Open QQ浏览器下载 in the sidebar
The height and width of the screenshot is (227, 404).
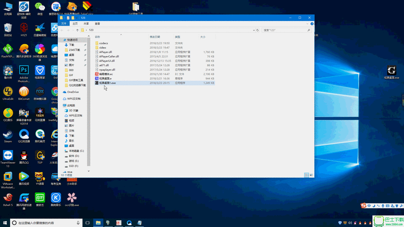[77, 85]
